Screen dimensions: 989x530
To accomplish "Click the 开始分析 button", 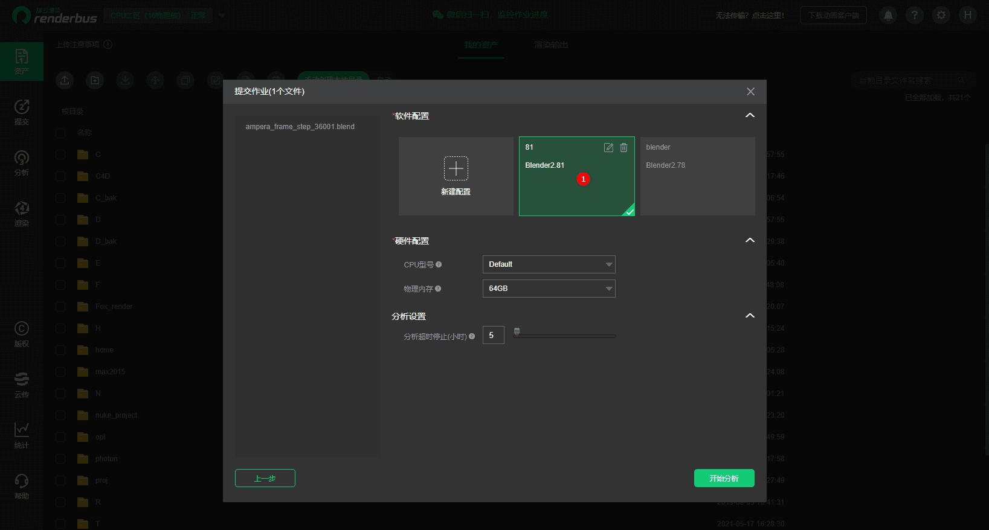I will pos(724,478).
